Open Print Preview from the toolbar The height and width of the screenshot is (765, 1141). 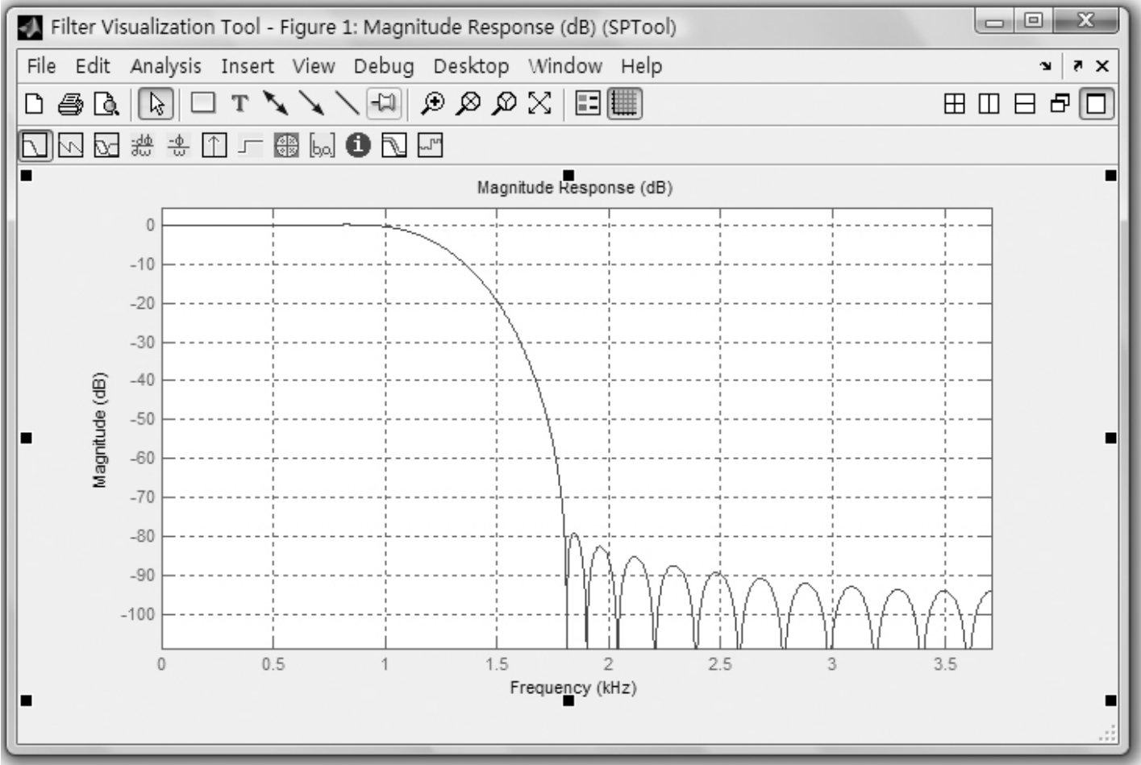(x=106, y=104)
